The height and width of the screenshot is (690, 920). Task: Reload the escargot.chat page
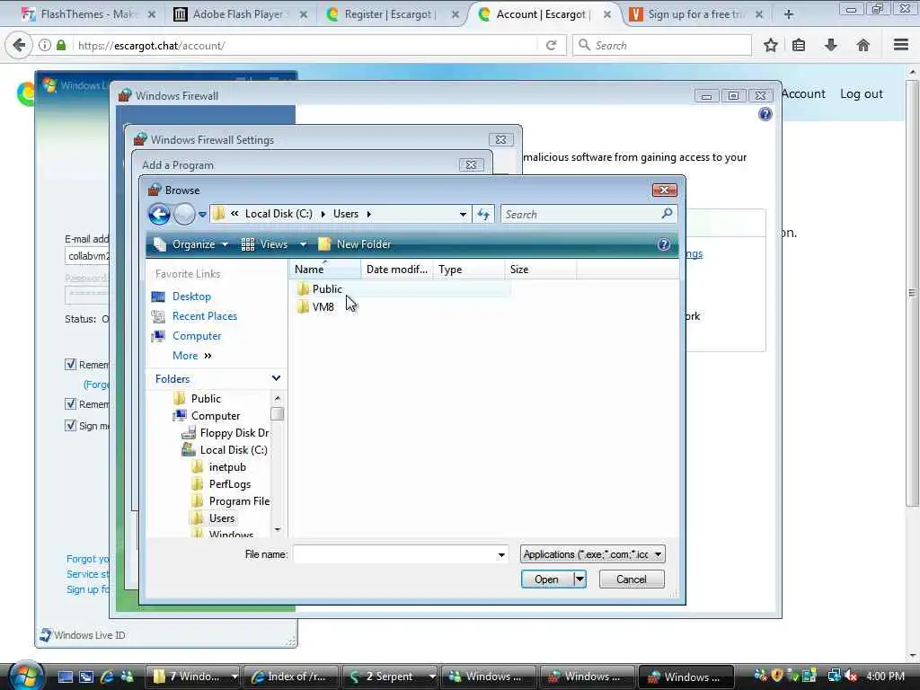pos(551,45)
